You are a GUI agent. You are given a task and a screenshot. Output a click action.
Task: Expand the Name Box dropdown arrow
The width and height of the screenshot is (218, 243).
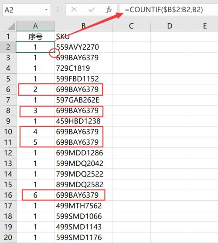[x=46, y=10]
